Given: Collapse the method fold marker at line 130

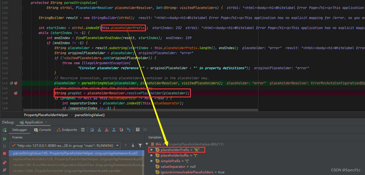Looking at the screenshot, I should tap(22, 8).
